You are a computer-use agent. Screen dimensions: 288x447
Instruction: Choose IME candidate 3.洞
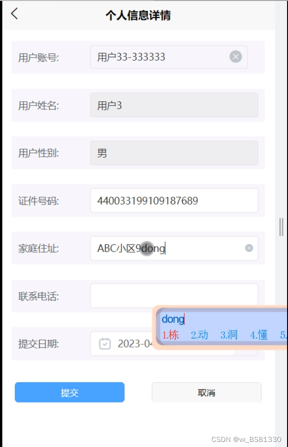(229, 335)
